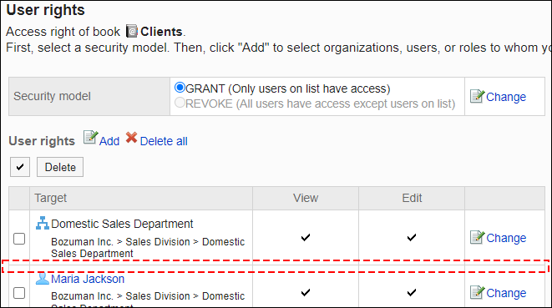552x308 pixels.
Task: Tick the Domestic Sales Department row checkbox
Action: tap(19, 239)
